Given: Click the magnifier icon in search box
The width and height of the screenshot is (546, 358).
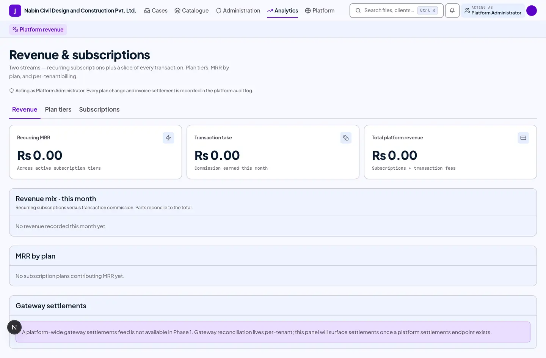Looking at the screenshot, I should click(x=358, y=11).
